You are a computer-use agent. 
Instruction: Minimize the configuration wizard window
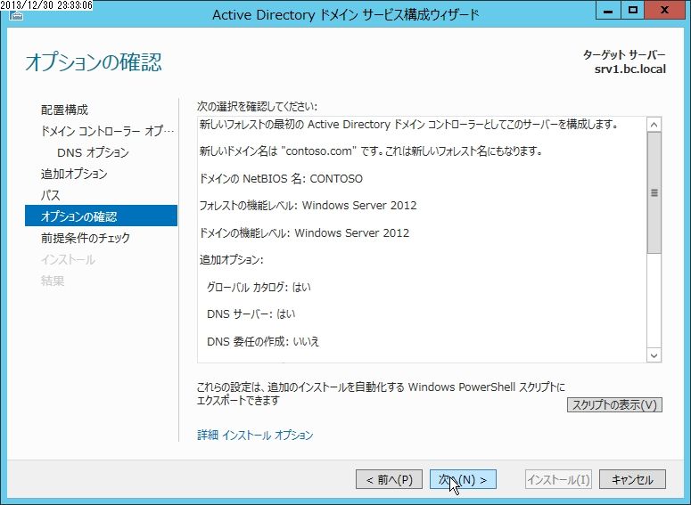[x=608, y=10]
